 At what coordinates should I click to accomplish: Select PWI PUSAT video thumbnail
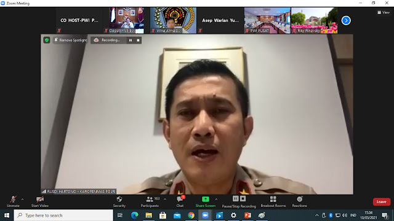pyautogui.click(x=267, y=20)
